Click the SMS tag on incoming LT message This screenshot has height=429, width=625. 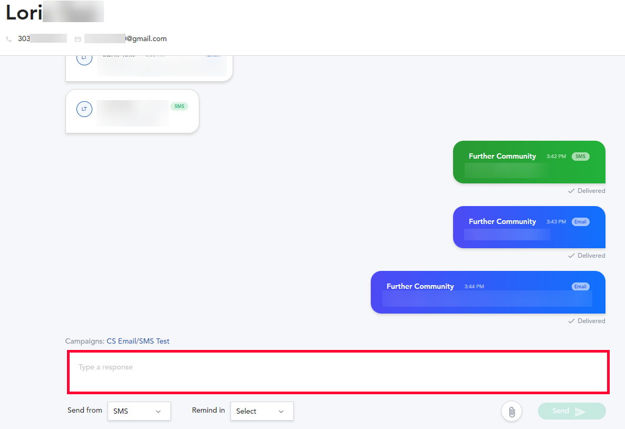pyautogui.click(x=179, y=106)
